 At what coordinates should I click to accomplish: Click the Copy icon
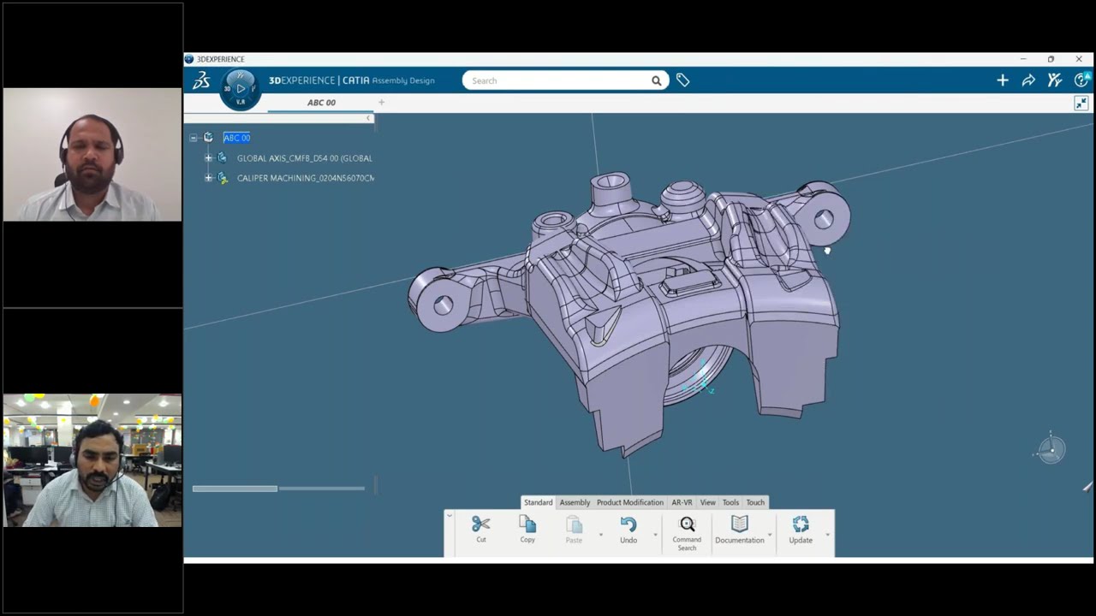click(527, 524)
